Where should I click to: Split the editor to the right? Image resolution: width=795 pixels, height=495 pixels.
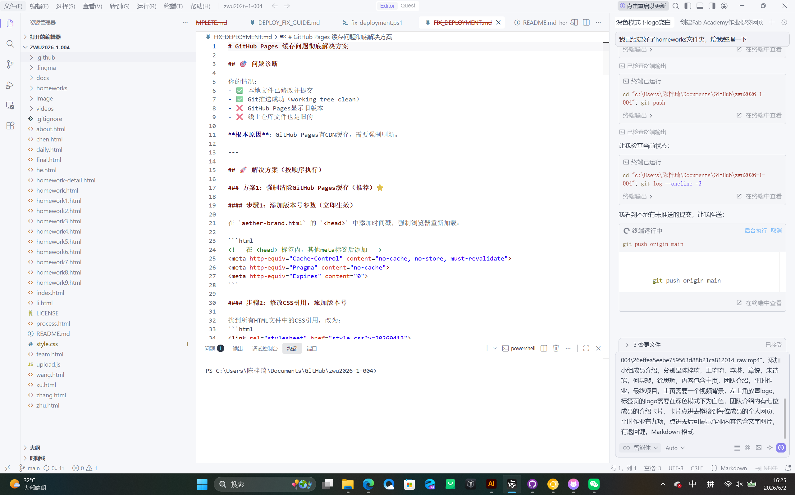pyautogui.click(x=586, y=23)
